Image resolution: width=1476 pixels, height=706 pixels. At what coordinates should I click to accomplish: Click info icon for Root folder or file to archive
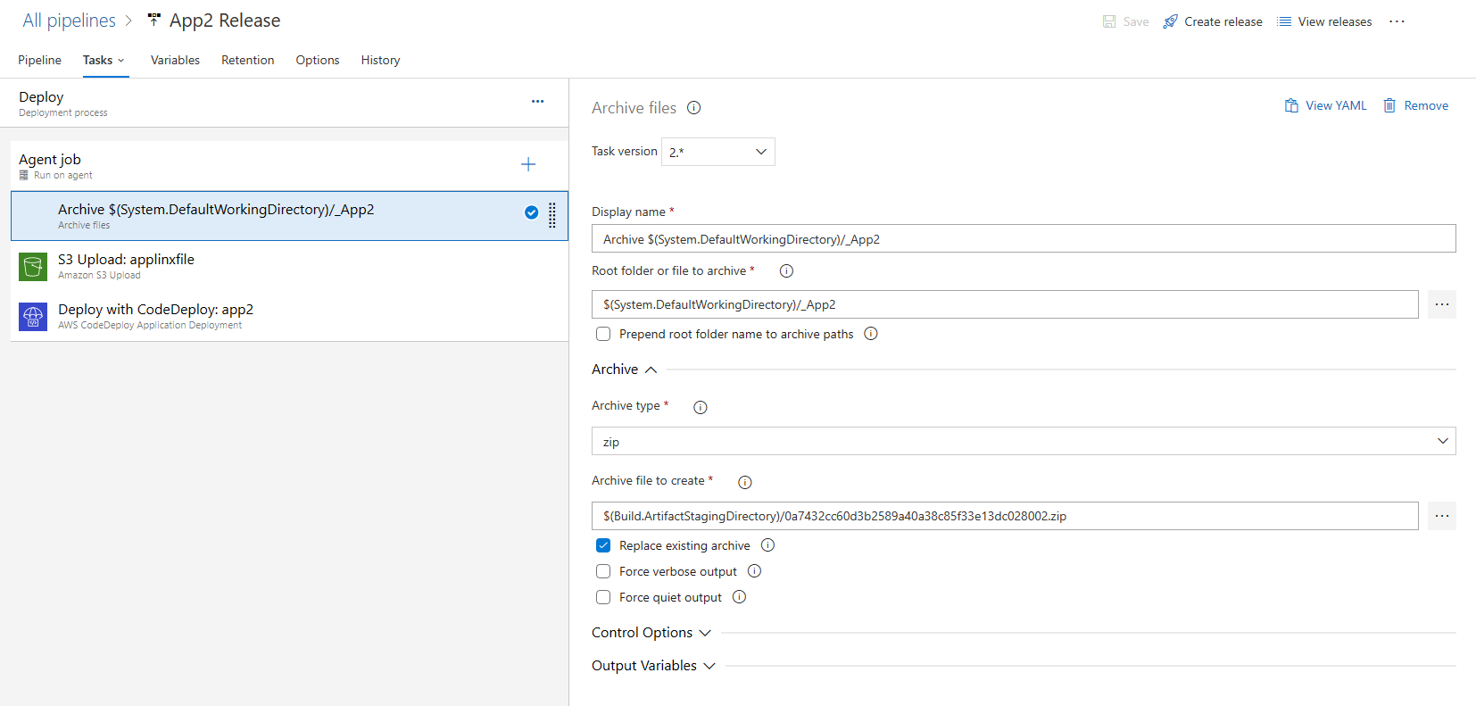[786, 271]
